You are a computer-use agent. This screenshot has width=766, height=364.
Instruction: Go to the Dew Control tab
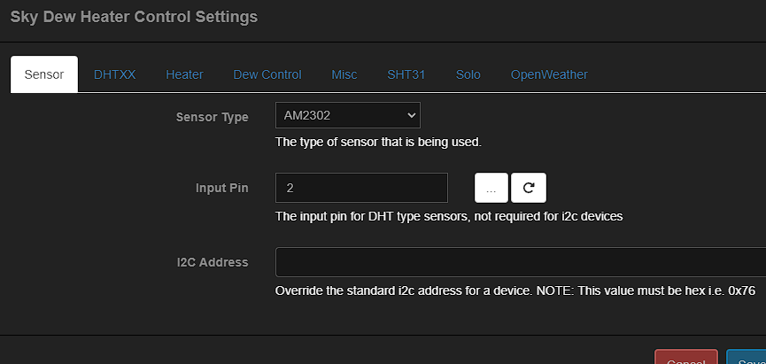[x=267, y=74]
